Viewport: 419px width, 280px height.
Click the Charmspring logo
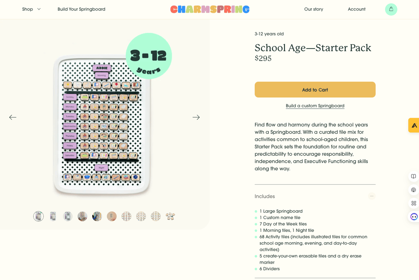209,9
